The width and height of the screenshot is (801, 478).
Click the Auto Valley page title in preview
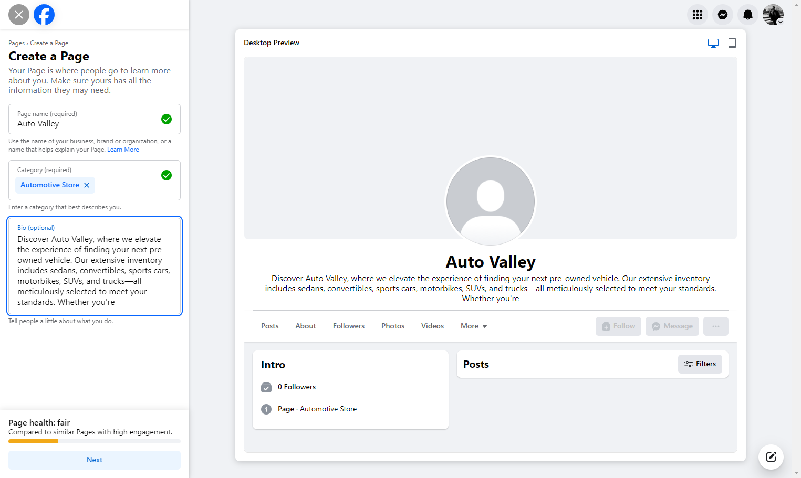point(491,261)
